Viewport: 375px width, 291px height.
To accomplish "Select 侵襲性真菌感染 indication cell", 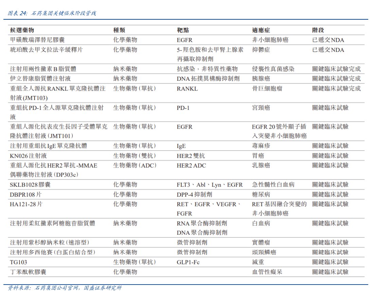I will click(273, 69).
